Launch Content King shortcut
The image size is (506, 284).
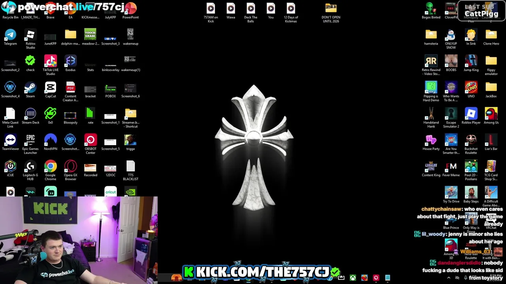tap(431, 169)
